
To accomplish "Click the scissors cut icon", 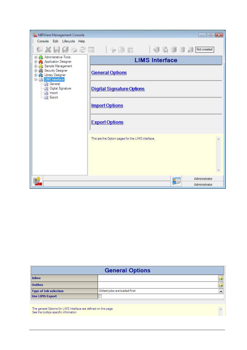I will [113, 50].
